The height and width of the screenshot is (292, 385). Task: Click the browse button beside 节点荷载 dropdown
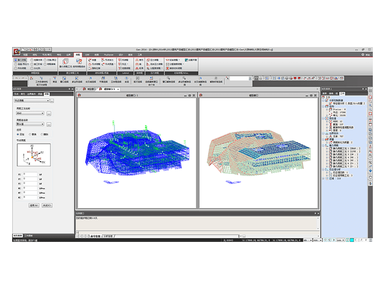click(x=52, y=101)
